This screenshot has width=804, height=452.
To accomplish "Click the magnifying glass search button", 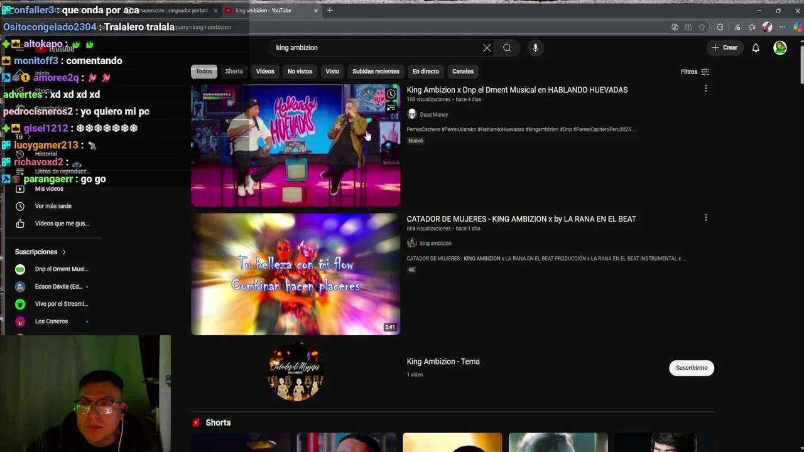I will (507, 48).
